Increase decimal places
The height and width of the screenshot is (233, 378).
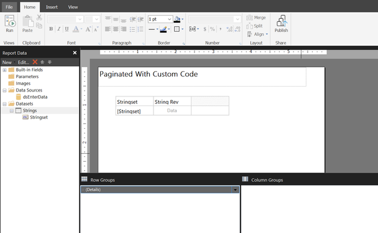[x=229, y=29]
